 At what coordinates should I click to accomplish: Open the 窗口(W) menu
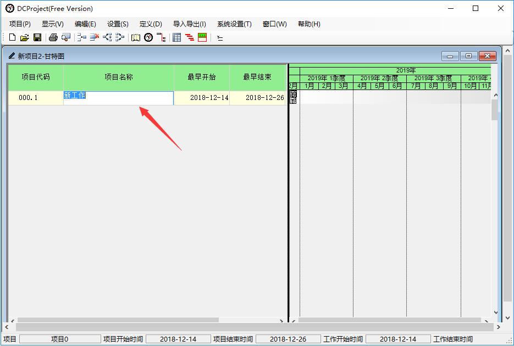coord(274,24)
